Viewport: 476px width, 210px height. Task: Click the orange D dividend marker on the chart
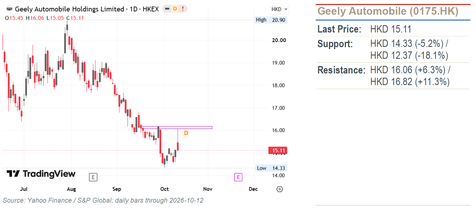click(186, 133)
